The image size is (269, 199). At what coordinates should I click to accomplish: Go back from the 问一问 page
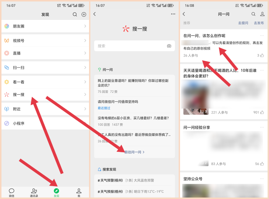point(184,14)
